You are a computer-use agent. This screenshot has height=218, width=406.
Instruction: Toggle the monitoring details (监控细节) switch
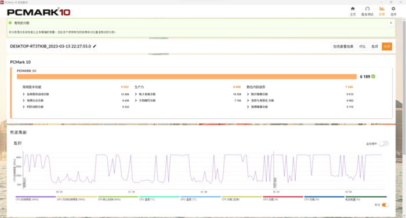[x=383, y=143]
